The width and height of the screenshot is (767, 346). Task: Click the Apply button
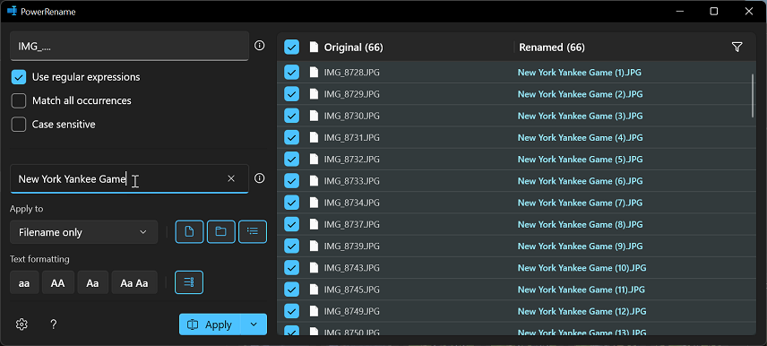[210, 324]
